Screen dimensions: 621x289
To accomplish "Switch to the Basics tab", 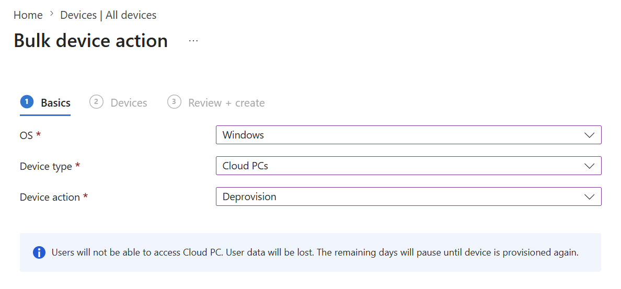I will 56,103.
